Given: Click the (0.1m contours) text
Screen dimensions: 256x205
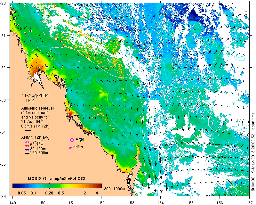Looking at the screenshot, I should coord(35,113).
